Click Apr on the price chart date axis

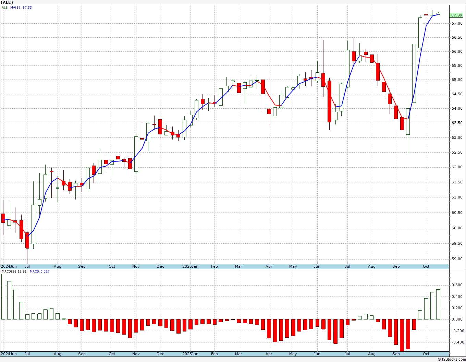click(269, 266)
